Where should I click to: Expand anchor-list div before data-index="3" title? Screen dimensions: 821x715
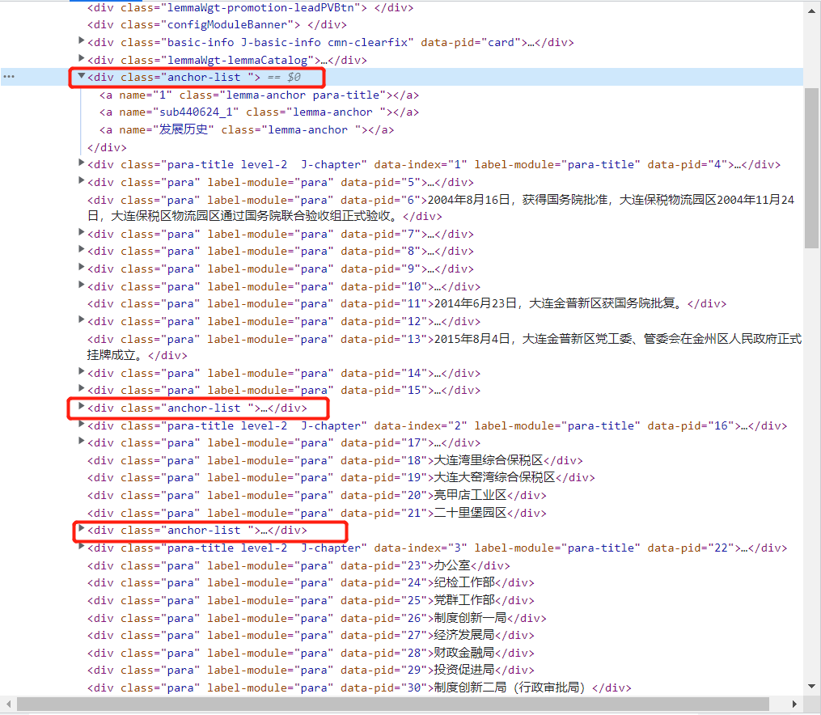pyautogui.click(x=81, y=528)
